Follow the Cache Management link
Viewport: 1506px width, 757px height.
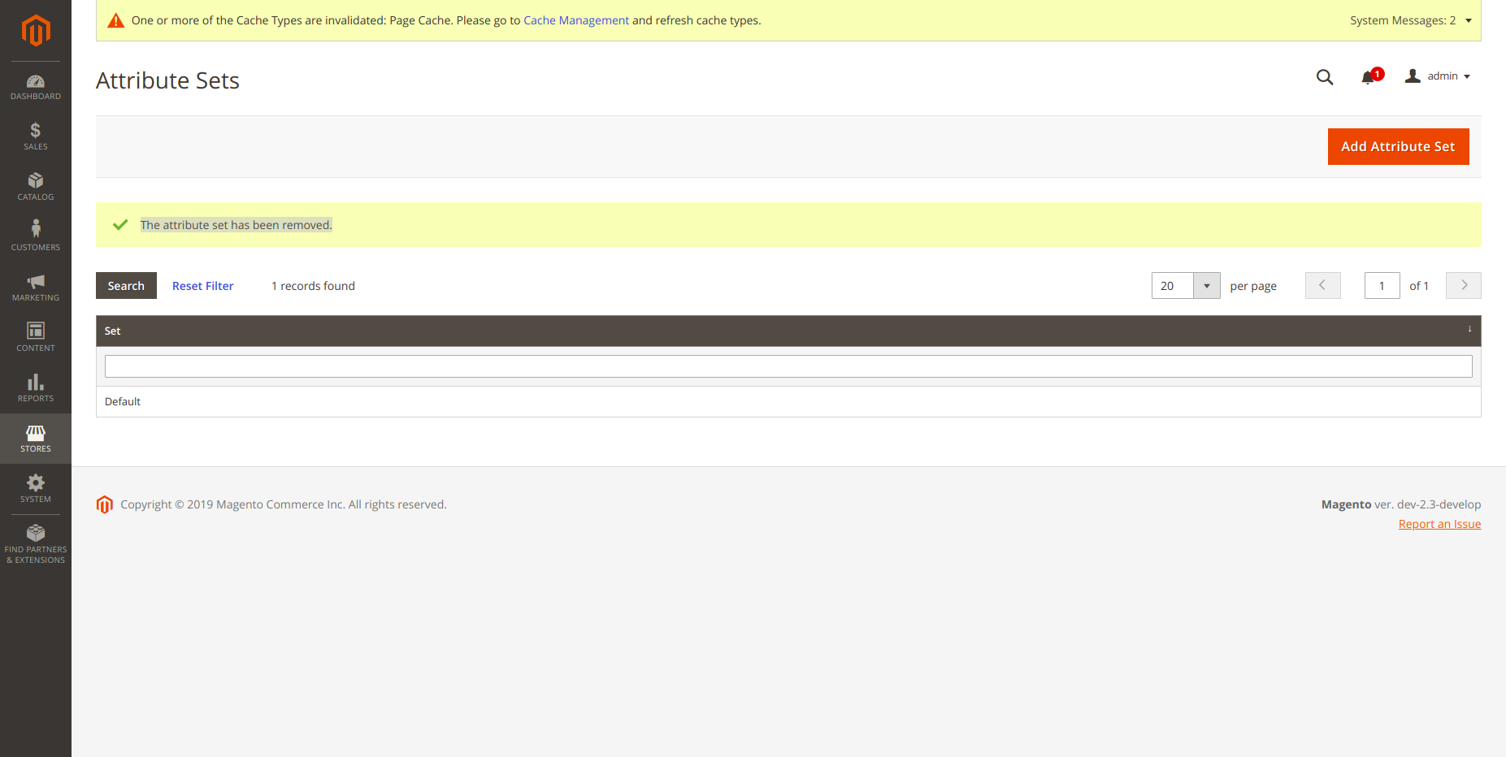(576, 20)
